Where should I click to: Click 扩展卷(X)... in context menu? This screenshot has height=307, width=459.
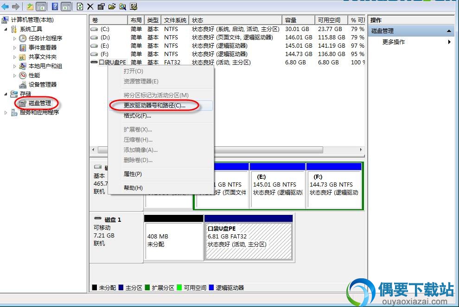[161, 130]
